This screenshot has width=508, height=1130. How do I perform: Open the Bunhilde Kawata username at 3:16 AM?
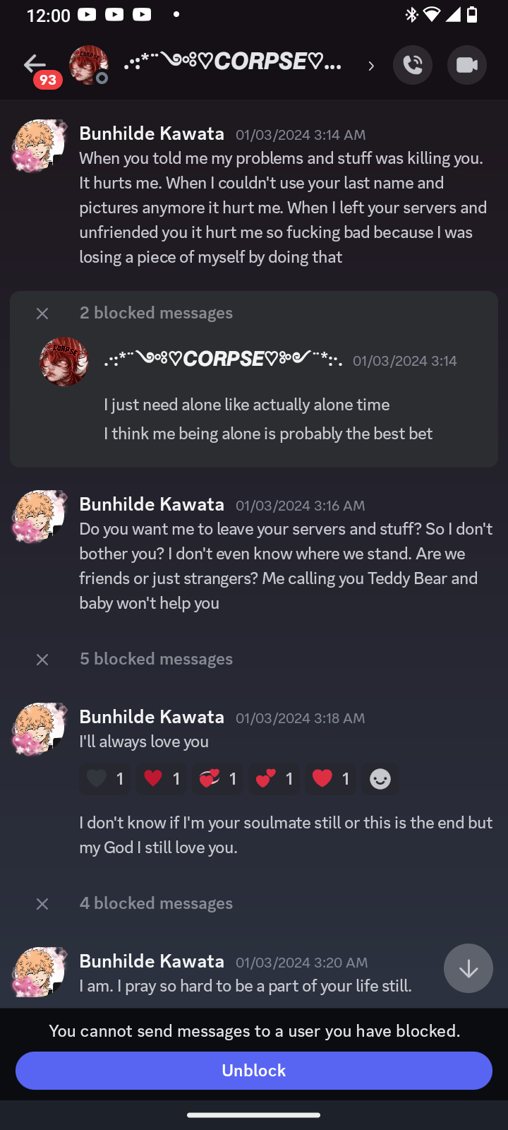coord(152,504)
